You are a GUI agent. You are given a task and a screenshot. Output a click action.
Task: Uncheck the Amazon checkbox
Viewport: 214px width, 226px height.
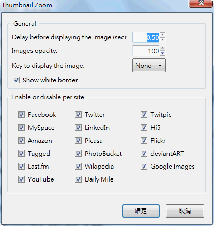(x=21, y=141)
